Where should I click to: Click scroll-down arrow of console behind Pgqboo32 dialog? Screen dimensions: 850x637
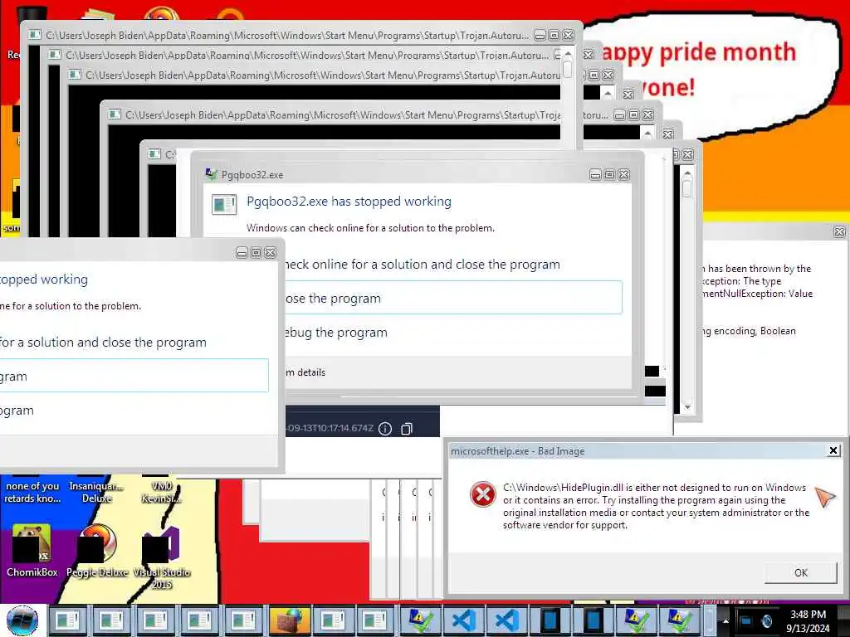pos(687,407)
